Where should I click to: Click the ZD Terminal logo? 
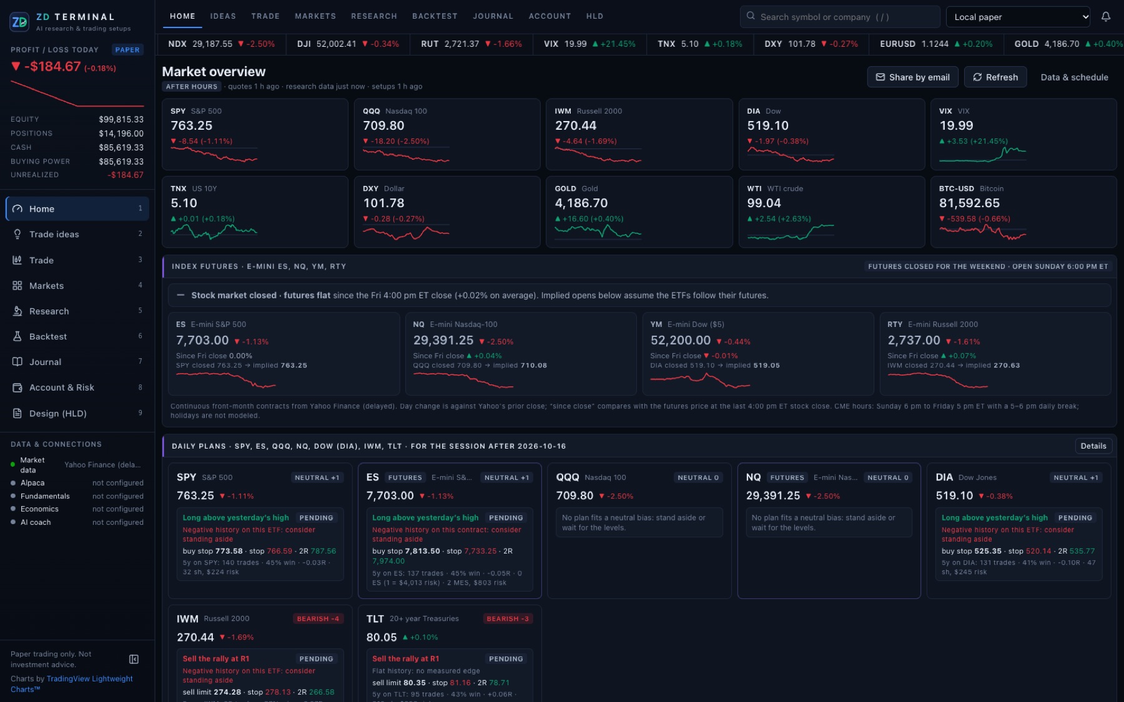[x=19, y=22]
